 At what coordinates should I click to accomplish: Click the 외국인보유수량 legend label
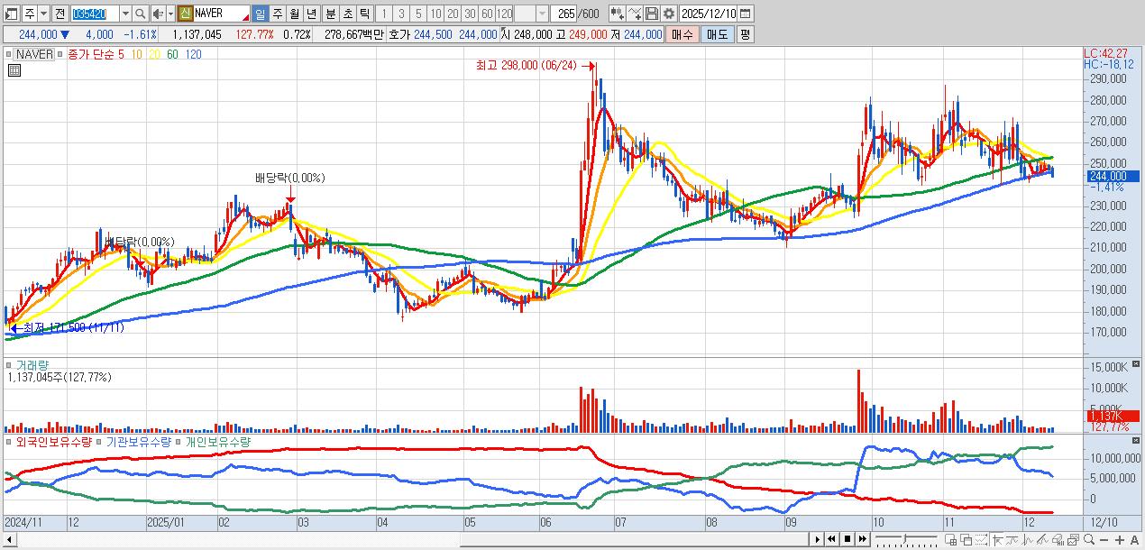[52, 443]
